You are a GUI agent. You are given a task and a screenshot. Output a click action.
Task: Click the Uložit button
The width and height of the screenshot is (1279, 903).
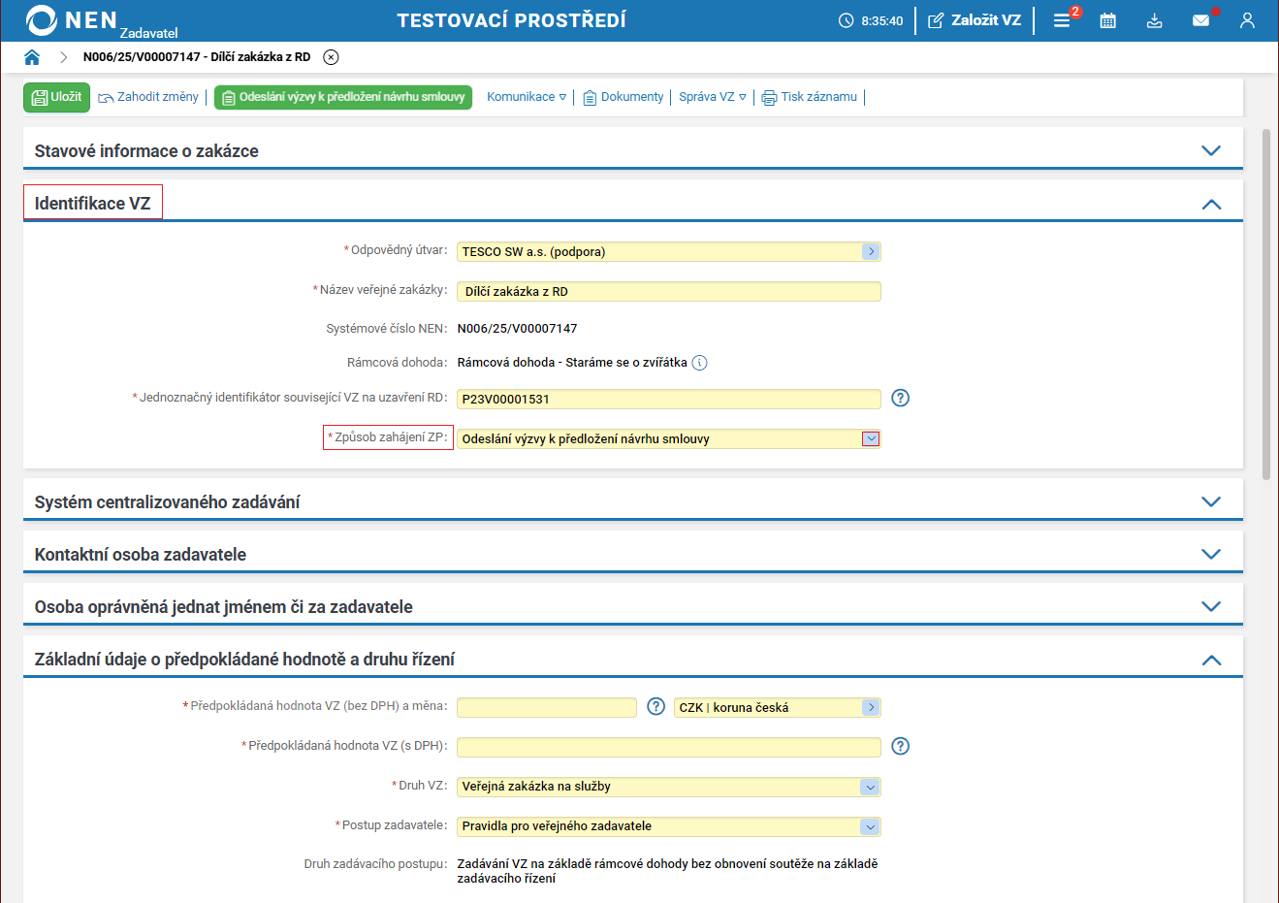click(57, 97)
